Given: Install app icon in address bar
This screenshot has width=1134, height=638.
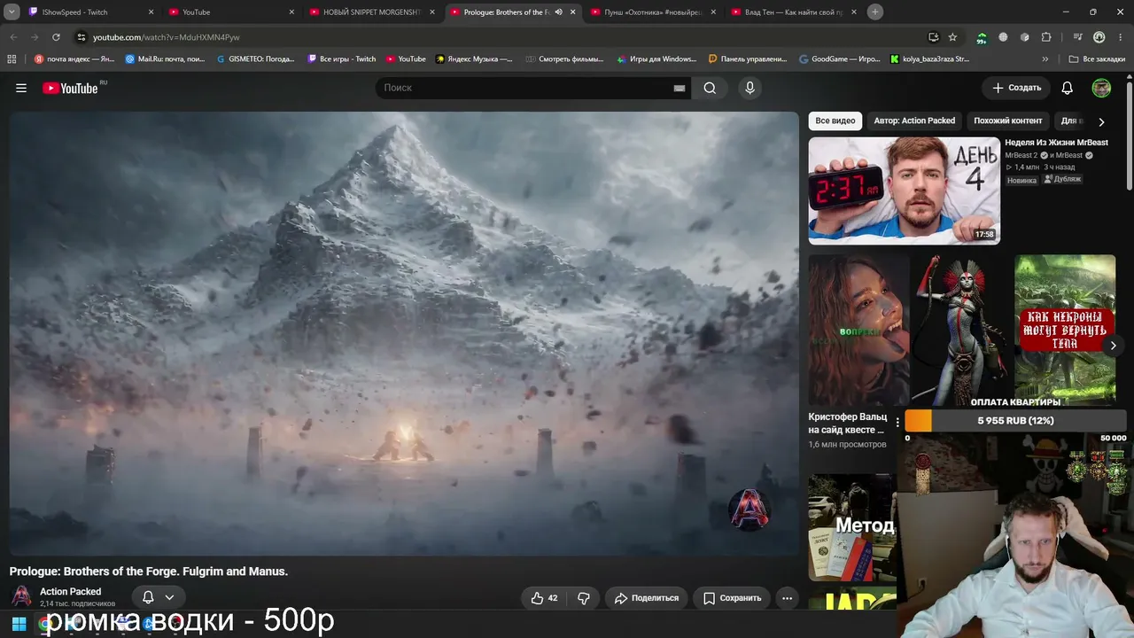Looking at the screenshot, I should click(933, 37).
